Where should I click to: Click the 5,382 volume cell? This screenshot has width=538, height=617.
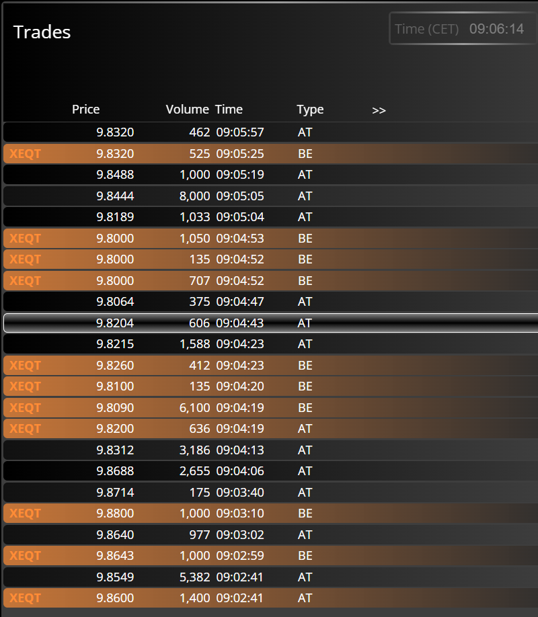(194, 577)
